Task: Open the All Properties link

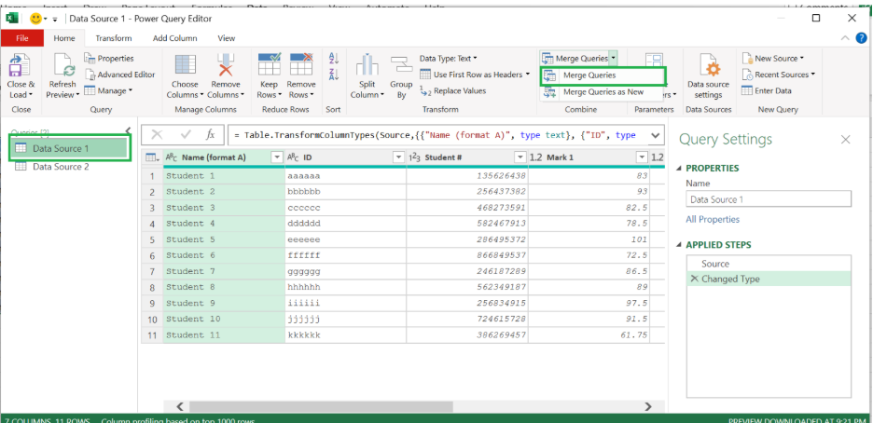Action: 713,219
